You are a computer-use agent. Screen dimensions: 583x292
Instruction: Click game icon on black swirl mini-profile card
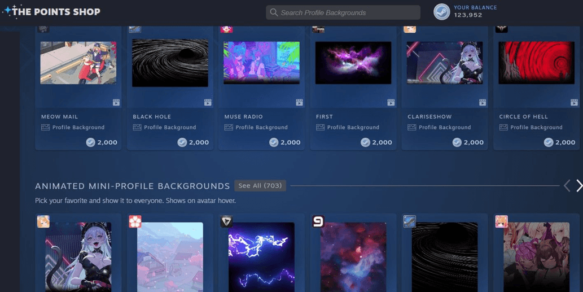(410, 221)
